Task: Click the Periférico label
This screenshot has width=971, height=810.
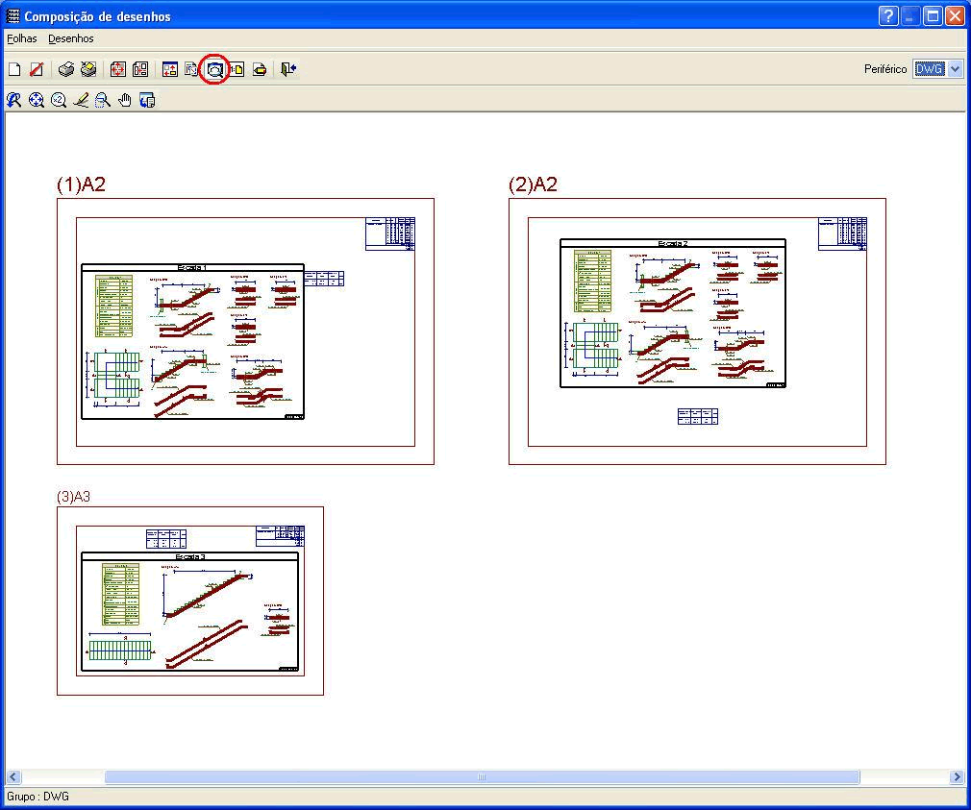Action: (884, 69)
